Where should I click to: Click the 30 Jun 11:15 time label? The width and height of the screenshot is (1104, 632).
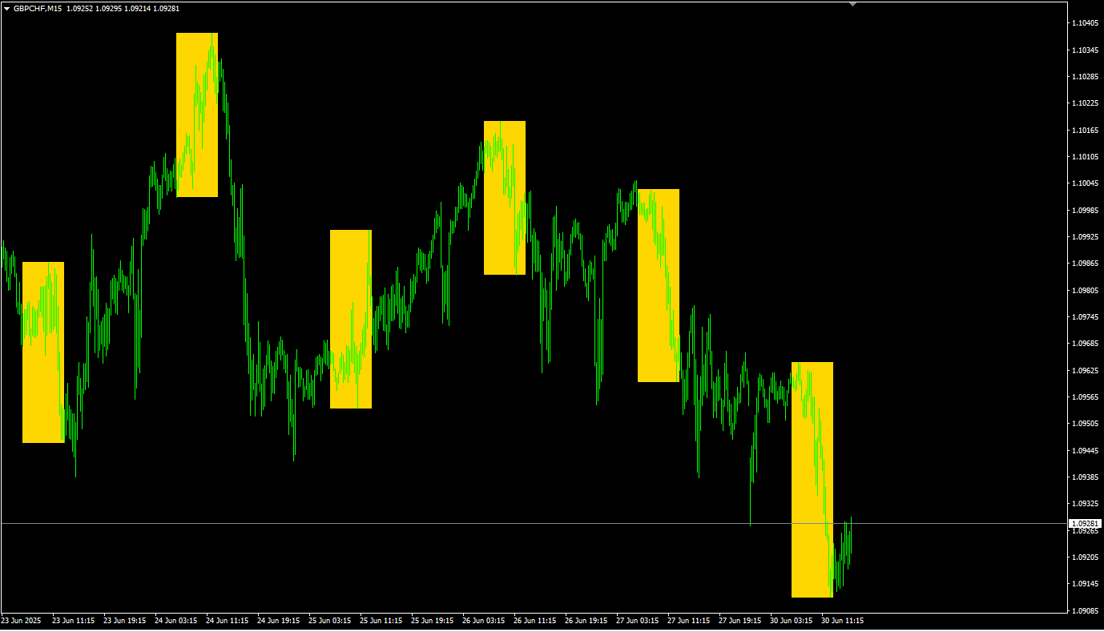(x=843, y=620)
